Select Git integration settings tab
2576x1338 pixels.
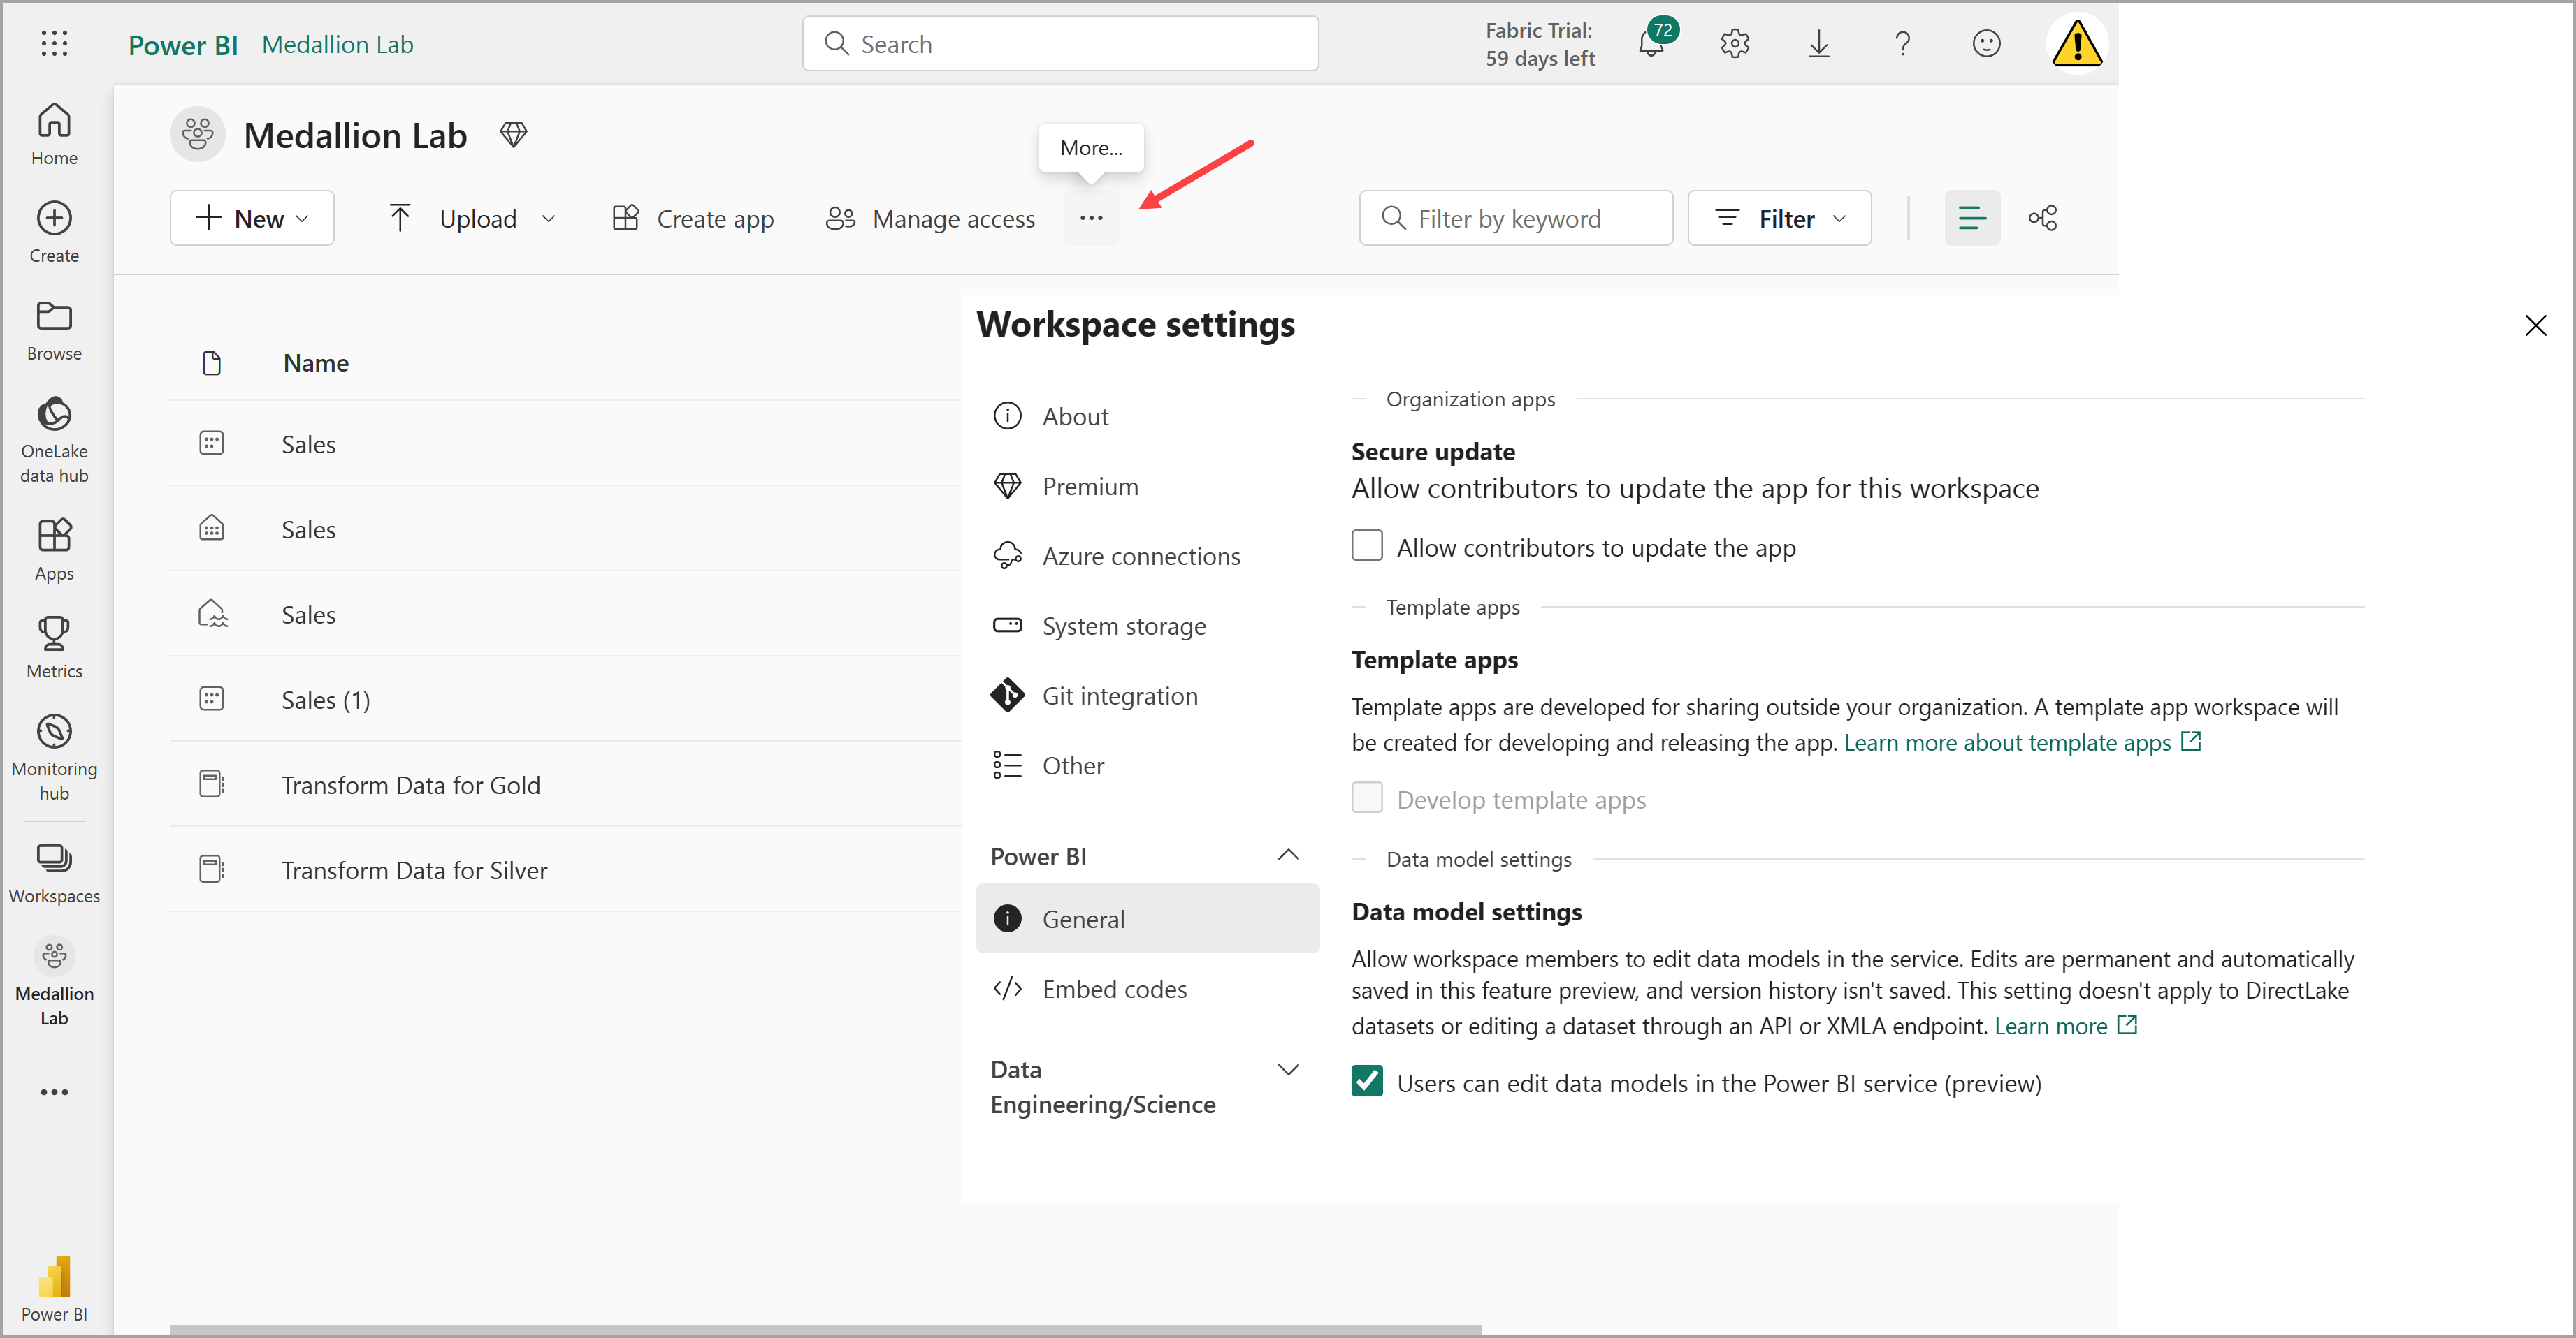[x=1120, y=695]
